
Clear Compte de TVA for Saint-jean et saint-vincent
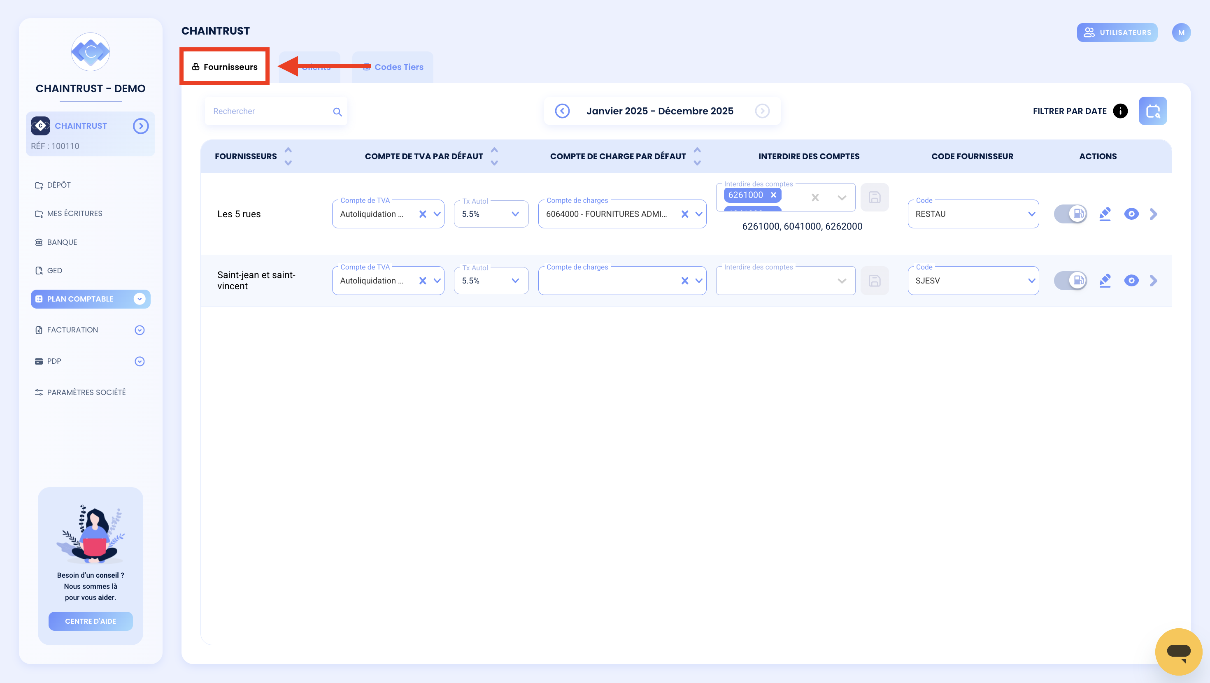click(422, 281)
